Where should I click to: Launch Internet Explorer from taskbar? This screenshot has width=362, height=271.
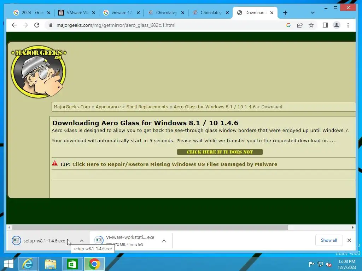pyautogui.click(x=28, y=264)
